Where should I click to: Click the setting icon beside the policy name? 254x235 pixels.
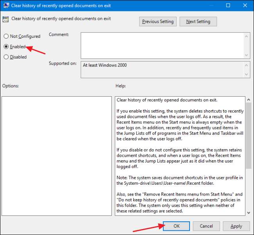[5, 19]
